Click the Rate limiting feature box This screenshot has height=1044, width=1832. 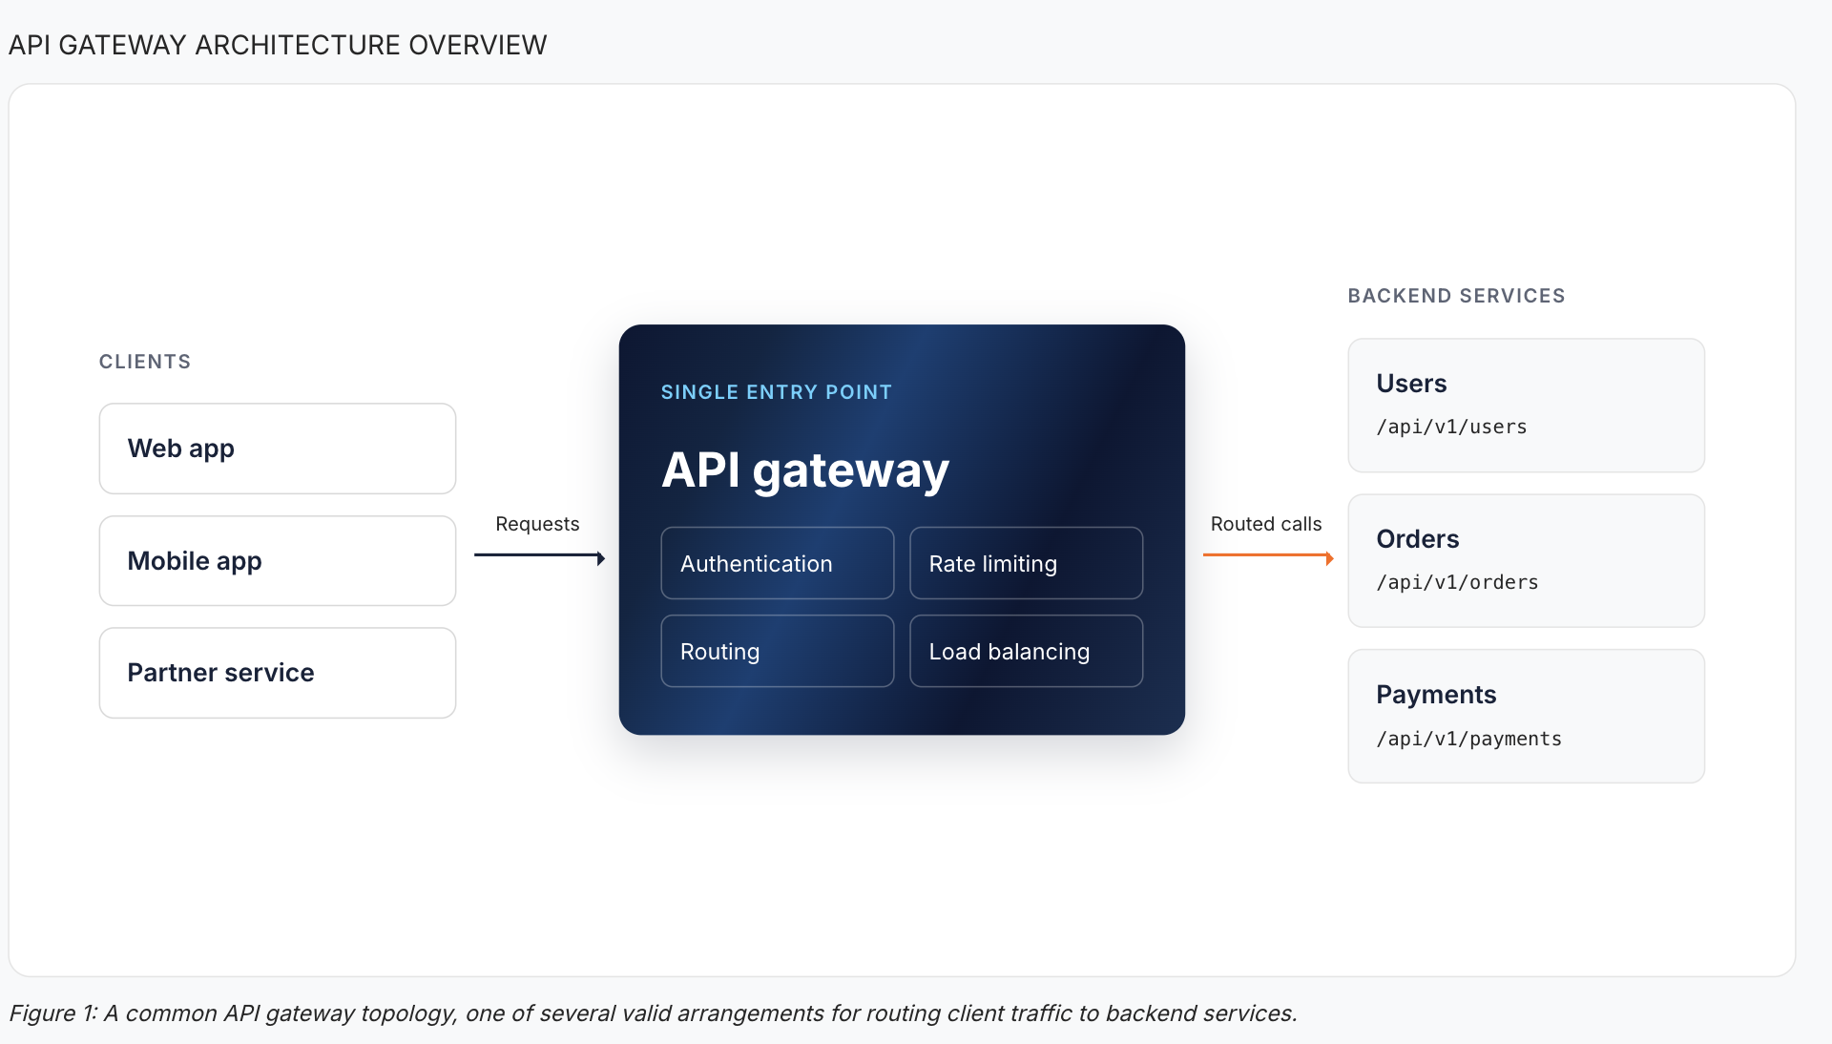point(1027,563)
